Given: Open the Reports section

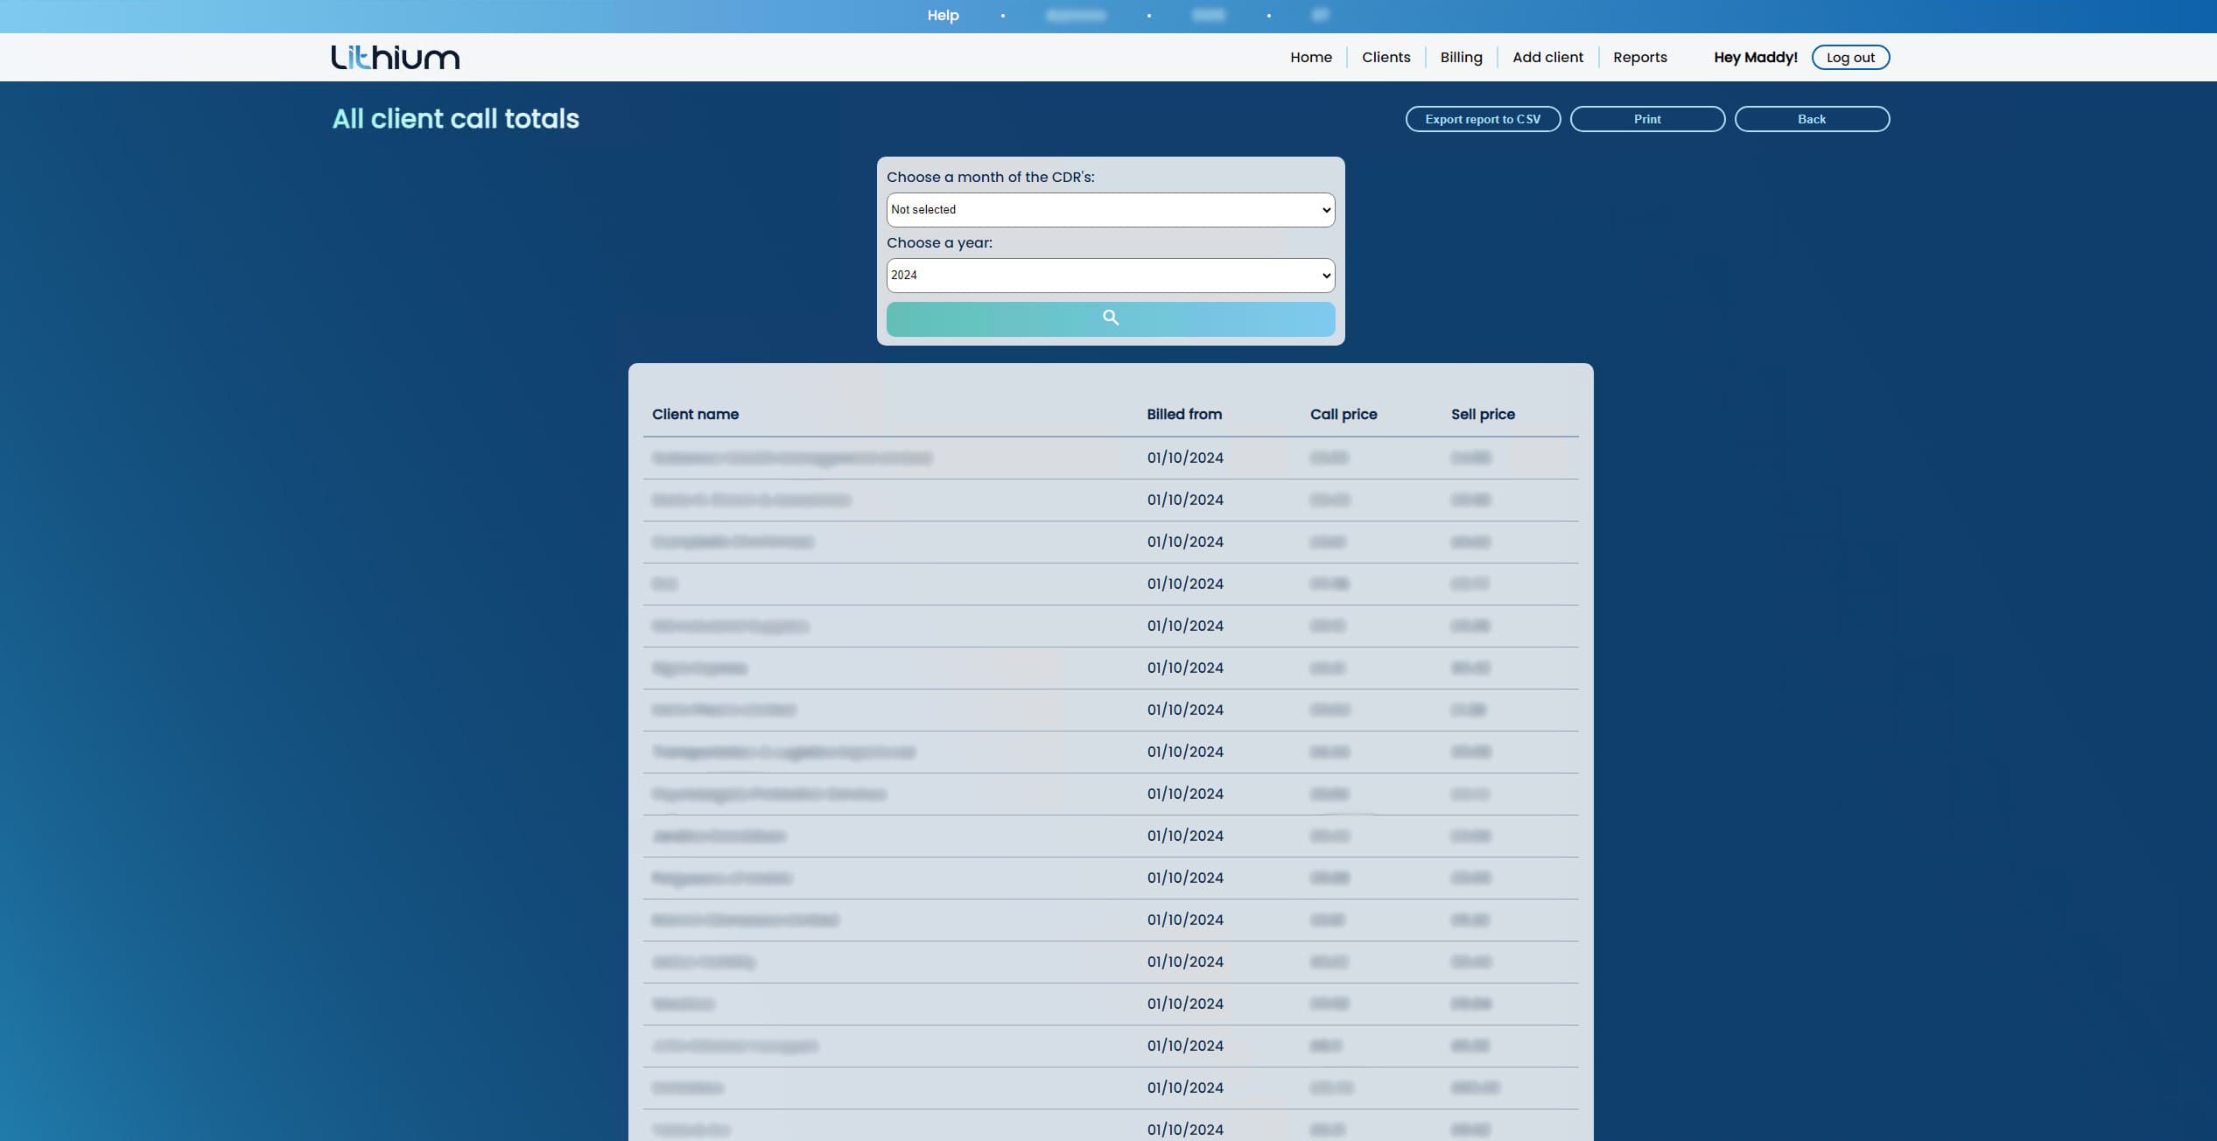Looking at the screenshot, I should [1639, 58].
